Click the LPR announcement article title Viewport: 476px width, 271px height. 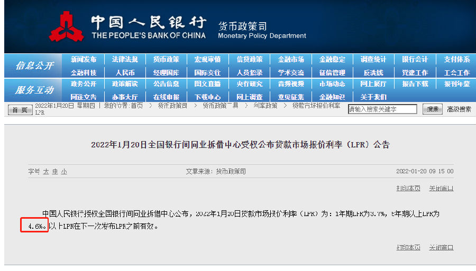[x=240, y=145]
